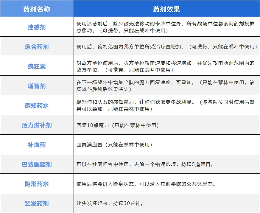Click the 回复10点魔力 effect text

(x=118, y=125)
